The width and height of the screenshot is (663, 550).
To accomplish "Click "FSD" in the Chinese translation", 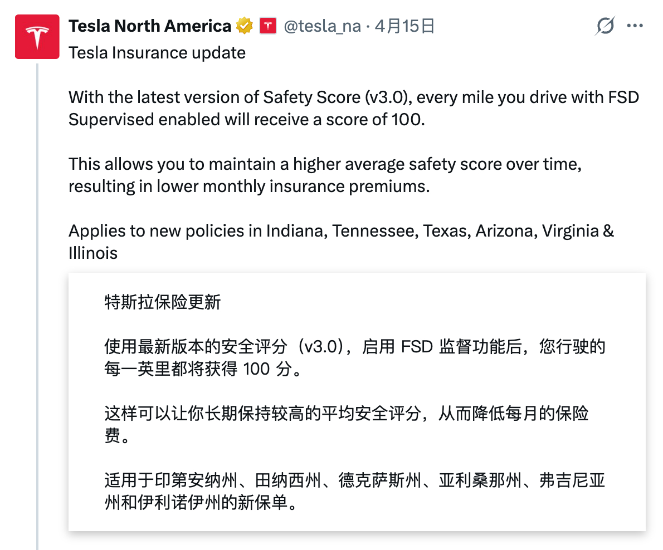I will [x=417, y=347].
